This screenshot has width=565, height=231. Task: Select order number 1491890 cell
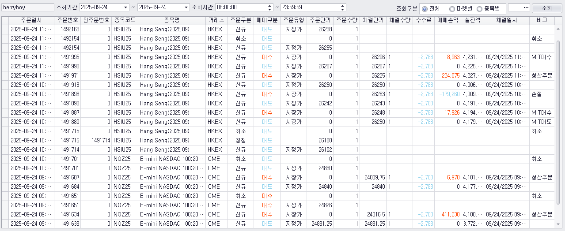[68, 103]
